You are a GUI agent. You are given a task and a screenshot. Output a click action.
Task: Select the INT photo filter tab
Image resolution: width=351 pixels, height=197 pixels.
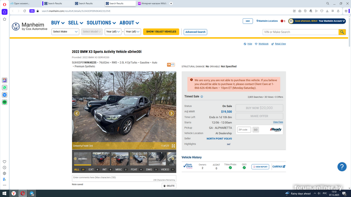[x=107, y=169]
